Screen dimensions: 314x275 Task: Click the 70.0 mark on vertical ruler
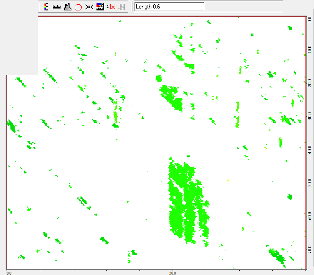pyautogui.click(x=309, y=249)
